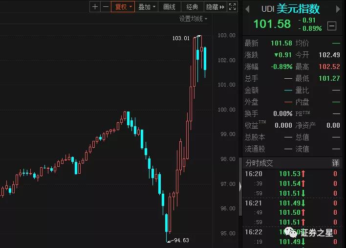Screen dimensions: 346x248
Task: Open the 复权 dropdown
Action: click(122, 7)
